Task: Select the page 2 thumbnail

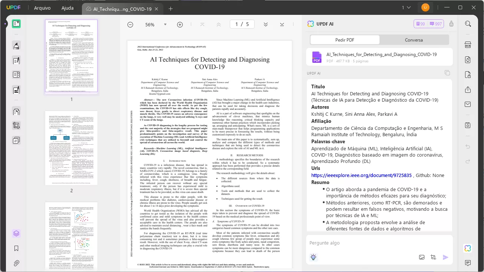Action: point(71,148)
